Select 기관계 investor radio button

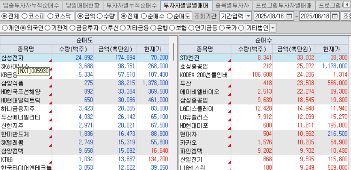[47, 28]
